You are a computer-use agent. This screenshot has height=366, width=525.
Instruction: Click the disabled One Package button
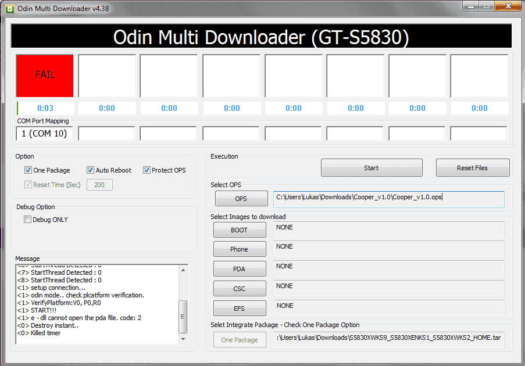[x=240, y=340]
